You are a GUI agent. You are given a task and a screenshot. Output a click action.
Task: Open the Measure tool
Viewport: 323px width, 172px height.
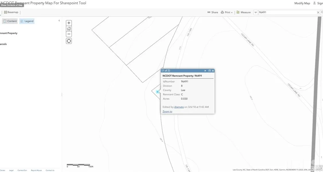244,12
